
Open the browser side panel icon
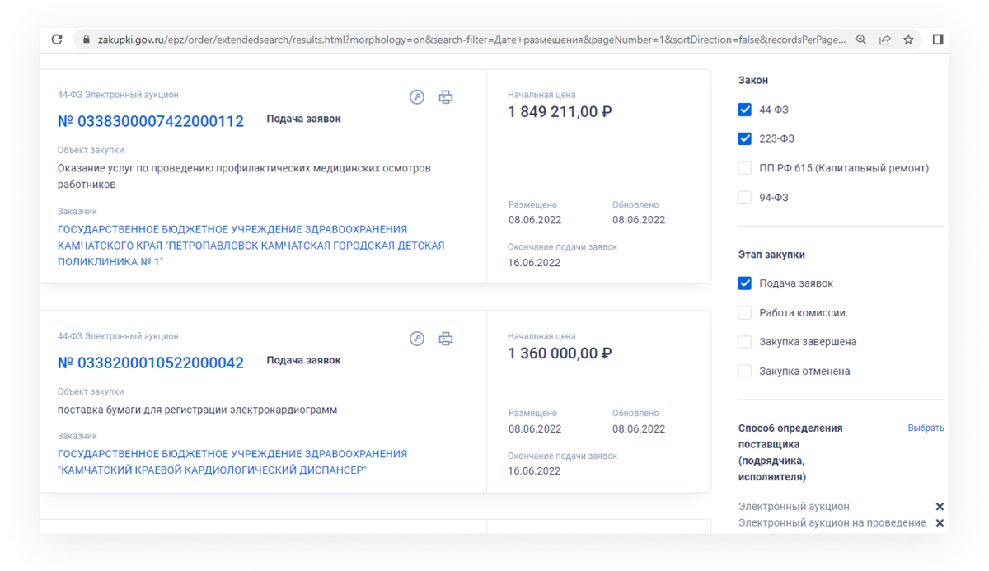tap(938, 40)
